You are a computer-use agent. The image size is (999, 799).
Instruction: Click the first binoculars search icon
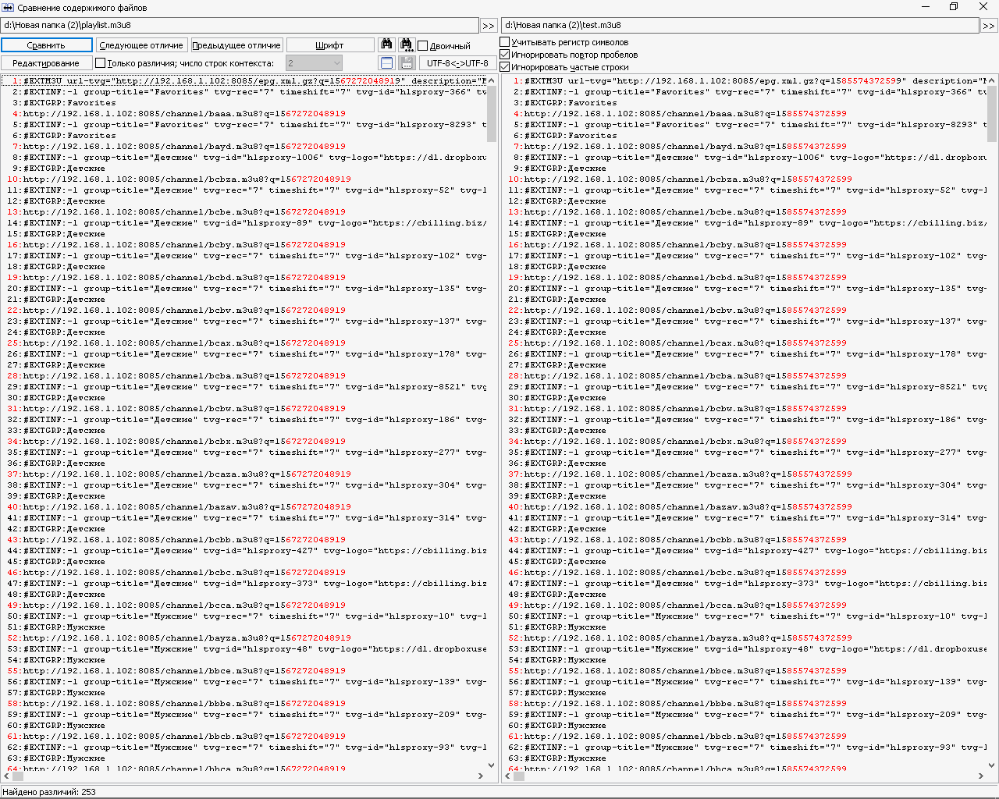[386, 44]
